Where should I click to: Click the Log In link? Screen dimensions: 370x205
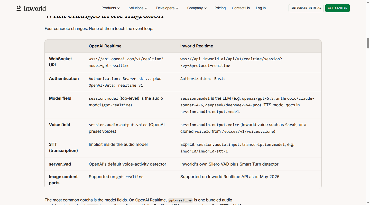click(x=261, y=8)
